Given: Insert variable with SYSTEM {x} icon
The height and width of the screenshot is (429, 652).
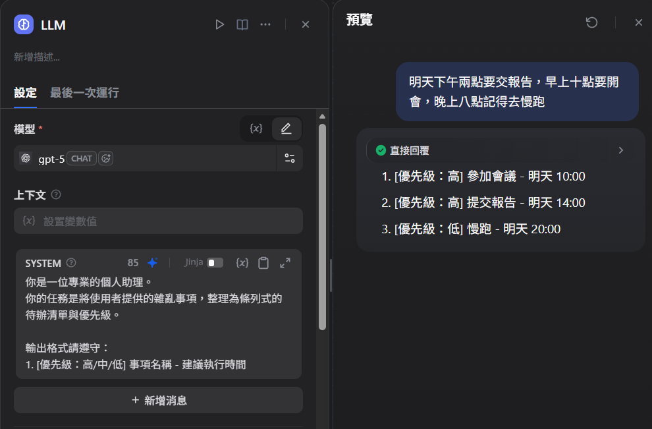Looking at the screenshot, I should point(242,262).
